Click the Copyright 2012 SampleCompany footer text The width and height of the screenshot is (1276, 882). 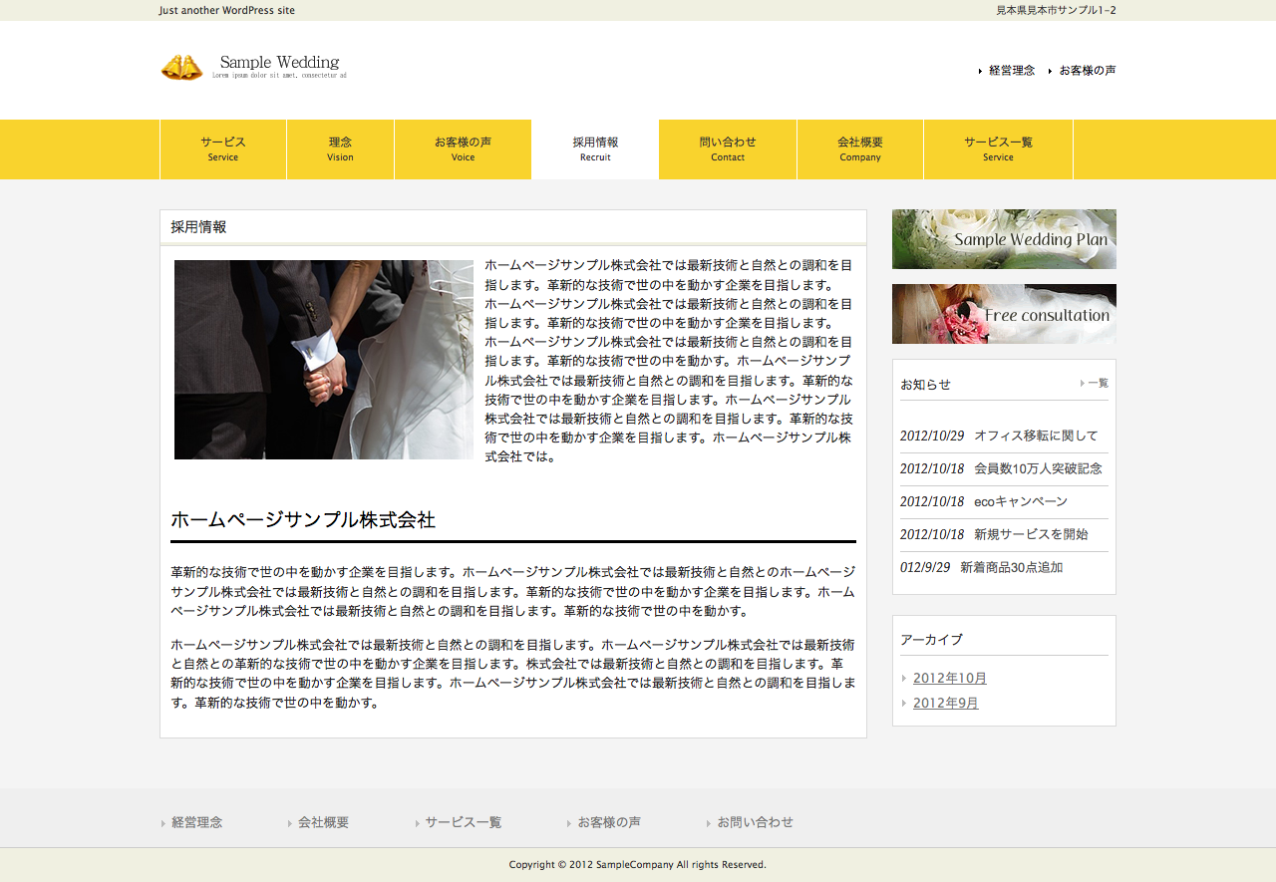pyautogui.click(x=638, y=864)
